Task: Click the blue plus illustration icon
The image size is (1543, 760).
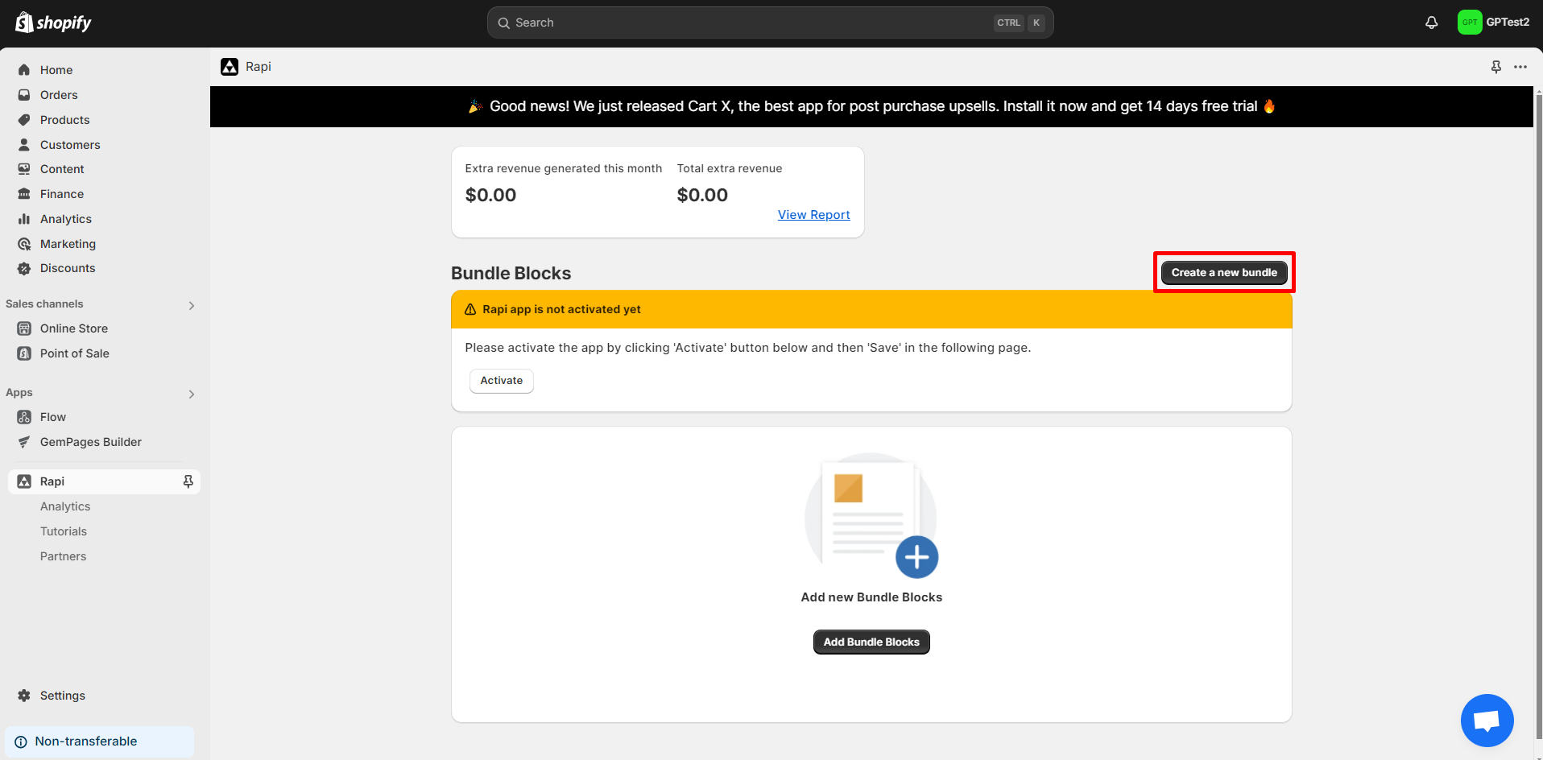Action: [916, 556]
